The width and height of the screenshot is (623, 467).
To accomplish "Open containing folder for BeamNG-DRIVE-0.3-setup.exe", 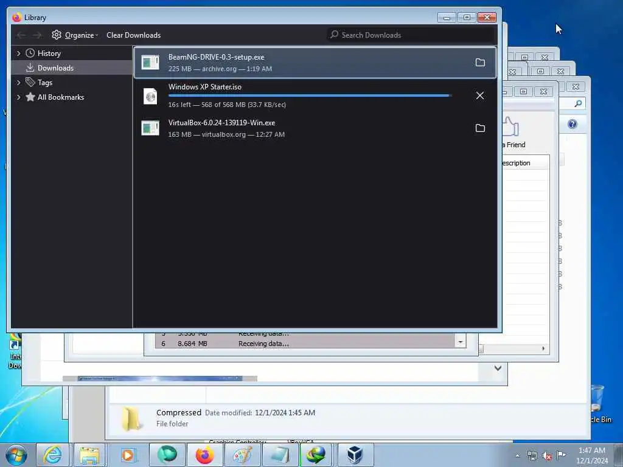I will tap(480, 63).
